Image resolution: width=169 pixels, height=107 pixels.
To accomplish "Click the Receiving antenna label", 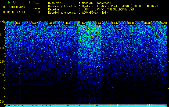I will pos(62,13).
